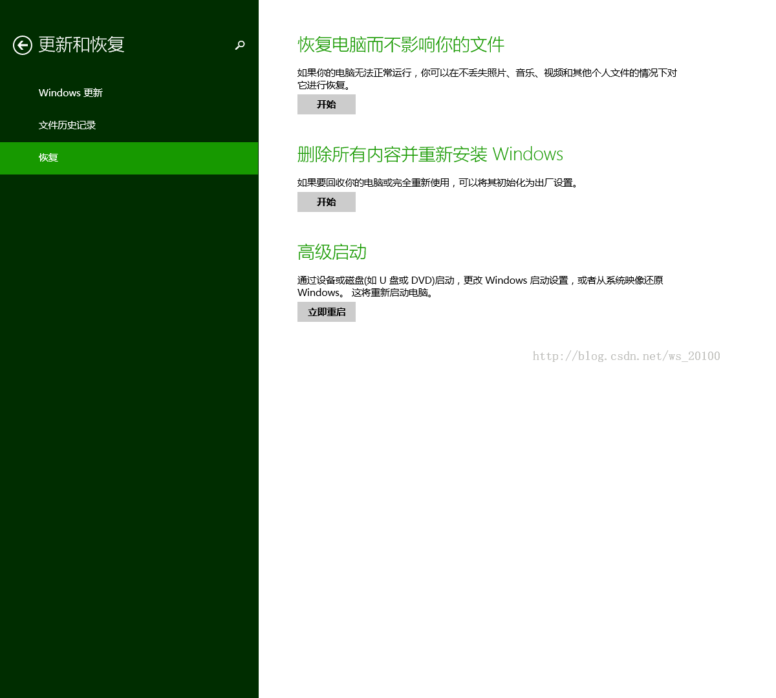Click the heading 删除所有内容并重新安装 Windows
The width and height of the screenshot is (776, 698).
(x=430, y=154)
